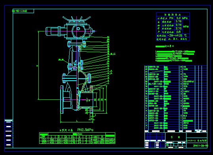Click the drawing number in the title block corner
213x155 pixels.
coord(200,146)
